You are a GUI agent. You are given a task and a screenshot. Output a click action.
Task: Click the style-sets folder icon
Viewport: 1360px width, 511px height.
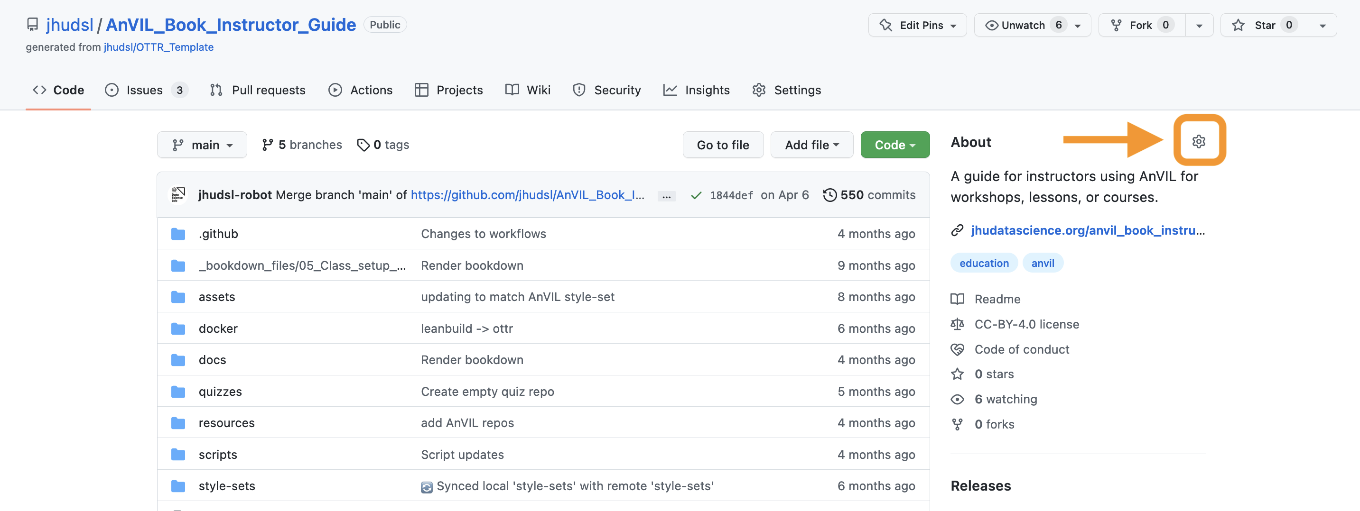coord(178,486)
